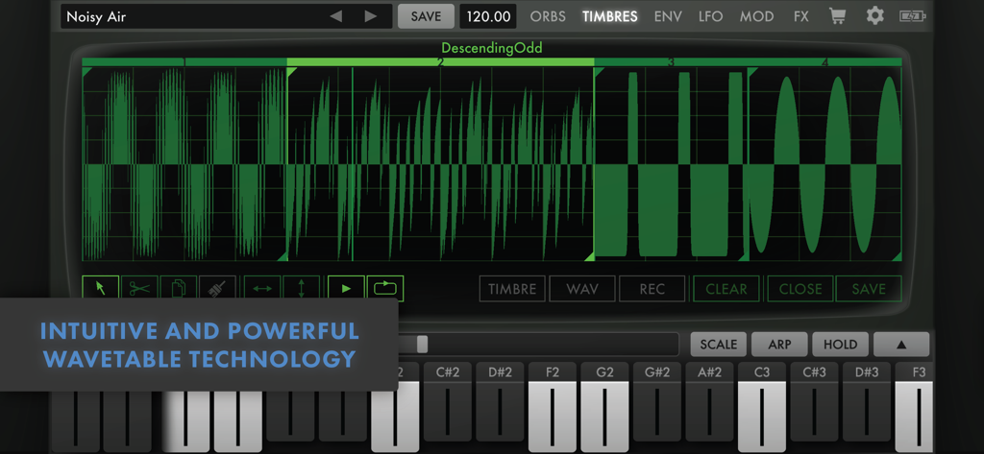This screenshot has height=454, width=984.
Task: Tap the G#2 key
Action: (x=657, y=401)
